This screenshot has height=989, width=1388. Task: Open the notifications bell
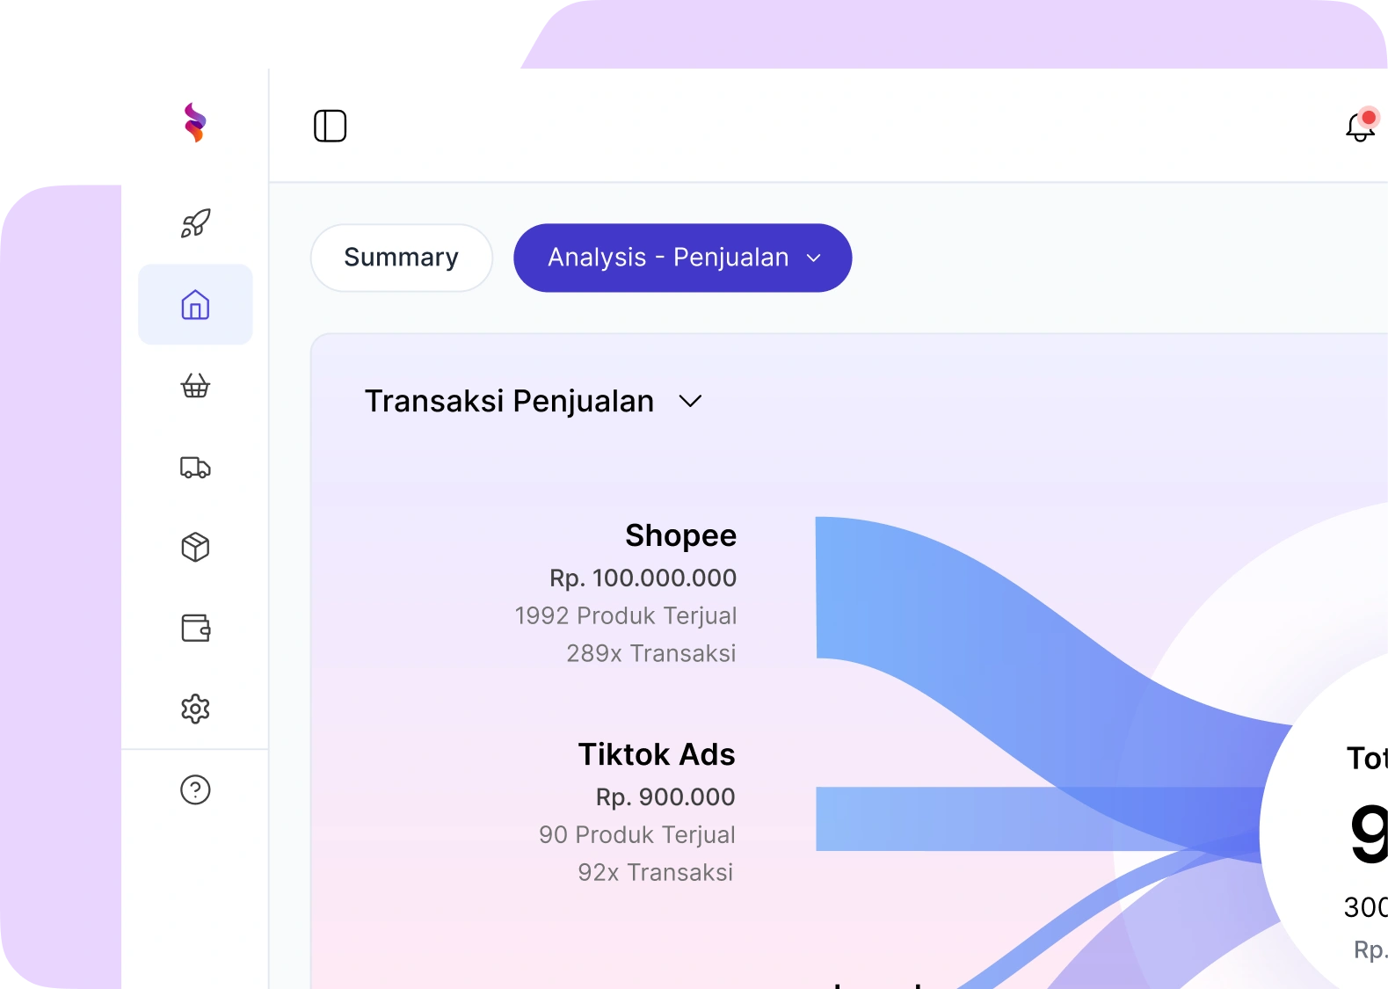(x=1361, y=126)
